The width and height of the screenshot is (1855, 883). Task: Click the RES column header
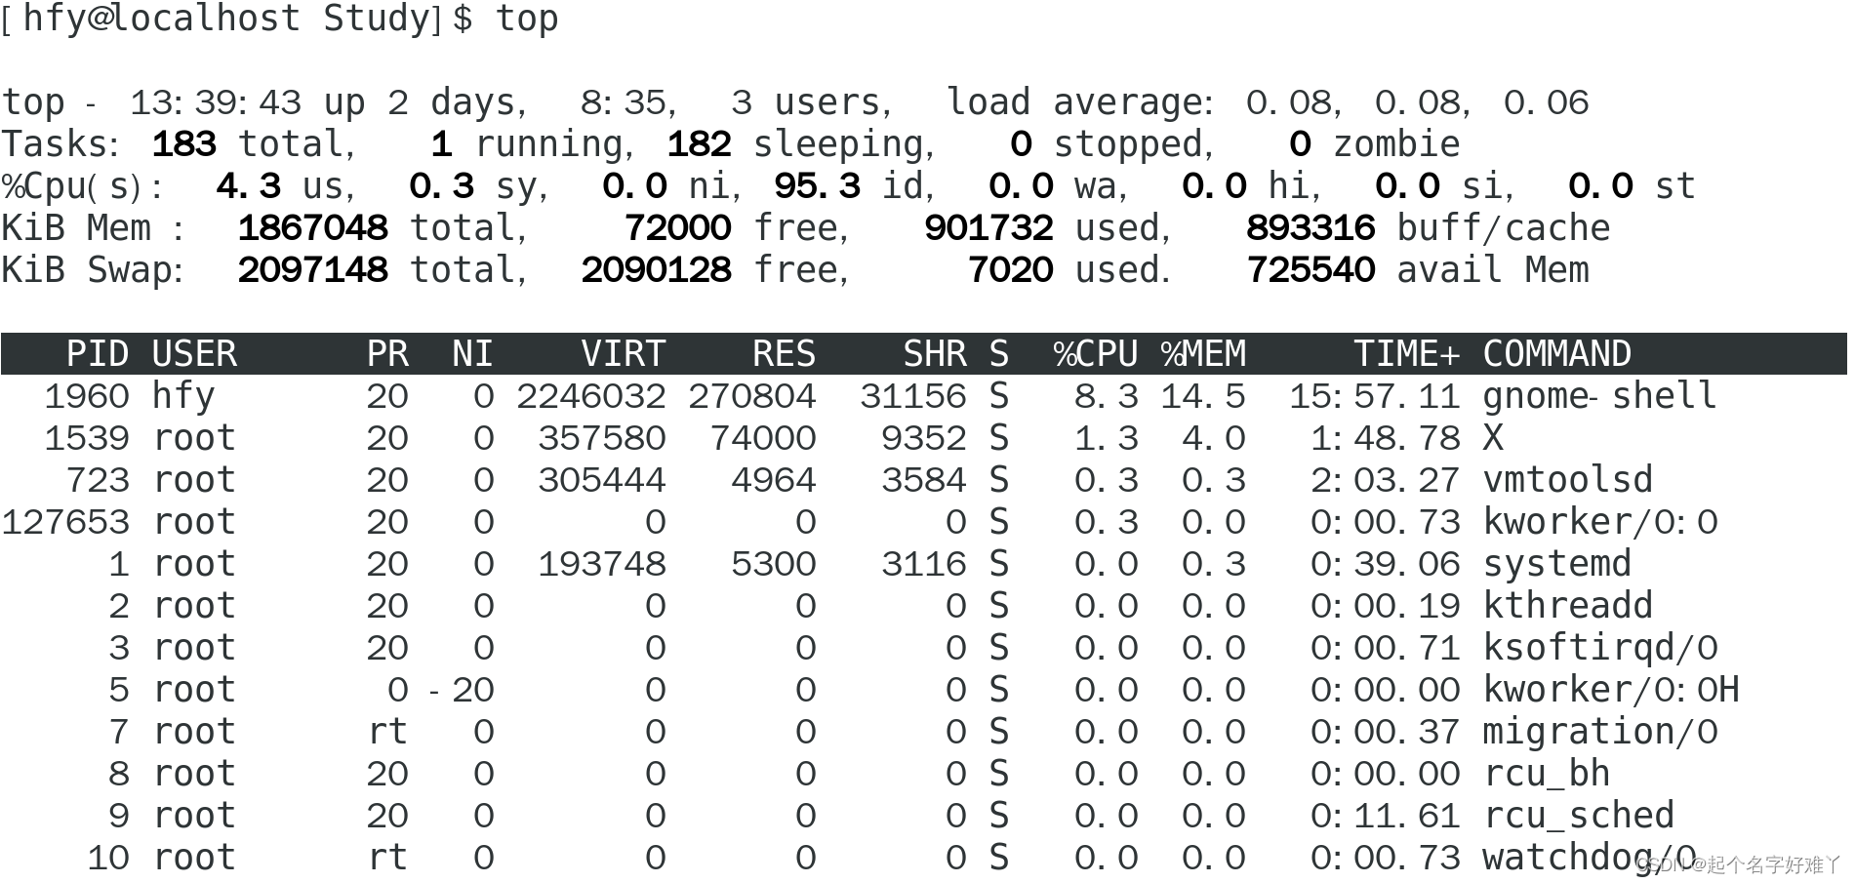coord(784,353)
